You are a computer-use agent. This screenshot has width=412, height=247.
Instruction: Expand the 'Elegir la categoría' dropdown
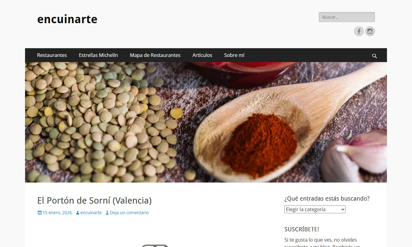315,209
